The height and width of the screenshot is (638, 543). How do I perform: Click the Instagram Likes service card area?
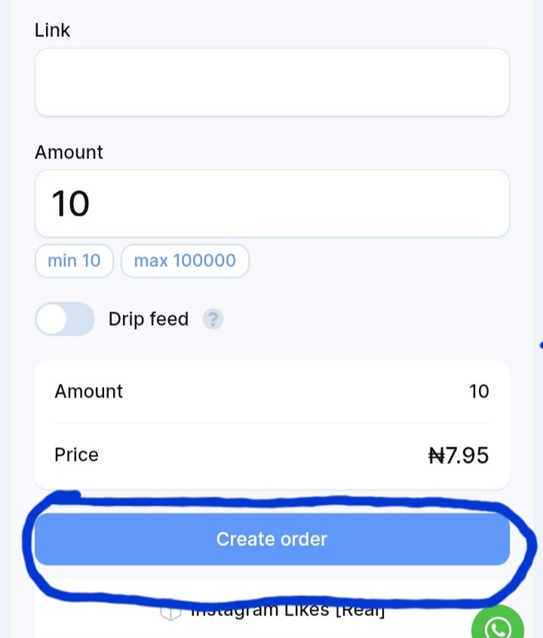click(x=272, y=609)
